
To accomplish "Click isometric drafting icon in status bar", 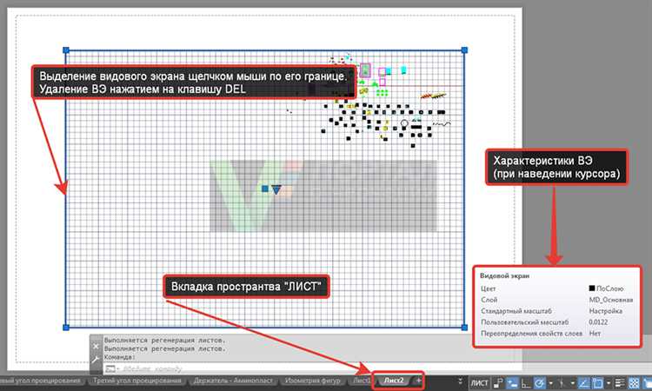I will [562, 382].
